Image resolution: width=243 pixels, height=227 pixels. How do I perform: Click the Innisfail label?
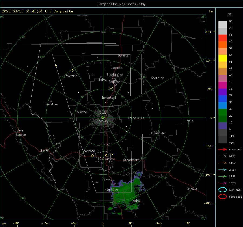click(x=109, y=98)
